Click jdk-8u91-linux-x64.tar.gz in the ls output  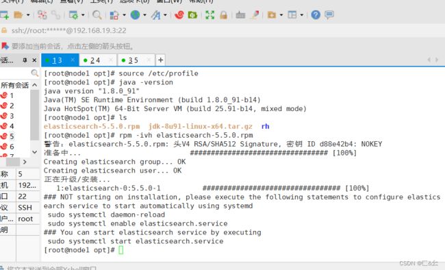point(201,126)
